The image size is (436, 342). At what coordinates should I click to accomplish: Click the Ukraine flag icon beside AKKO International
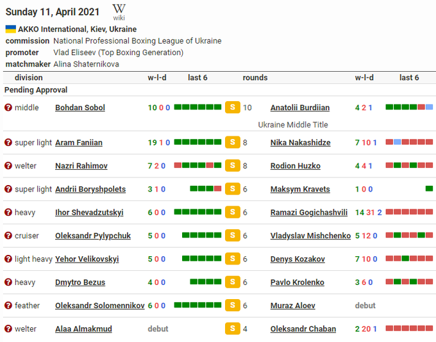10,29
